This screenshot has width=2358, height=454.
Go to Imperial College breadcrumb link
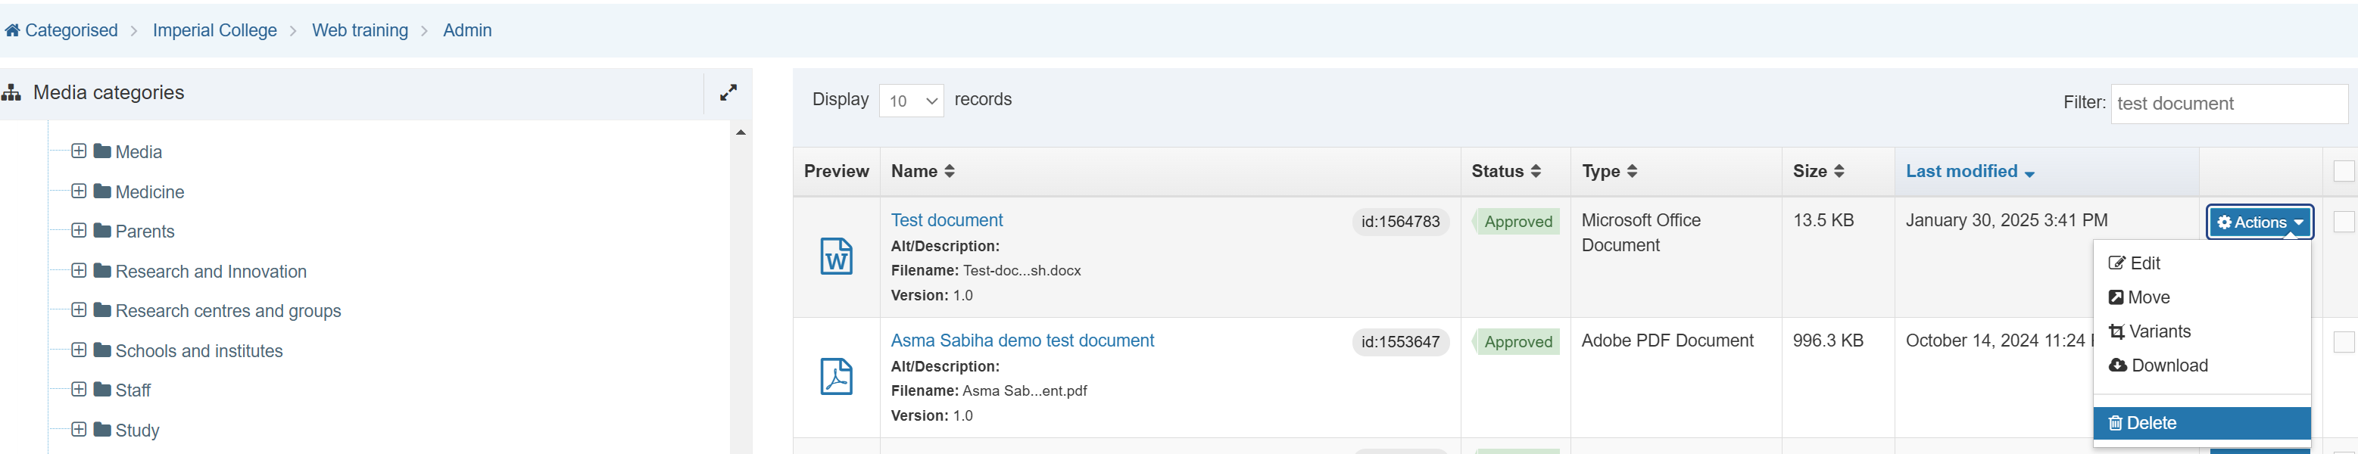214,30
